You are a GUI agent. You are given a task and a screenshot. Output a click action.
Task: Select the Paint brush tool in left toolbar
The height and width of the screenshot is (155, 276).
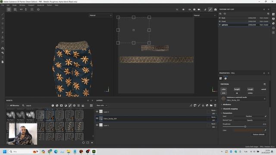pos(3,14)
